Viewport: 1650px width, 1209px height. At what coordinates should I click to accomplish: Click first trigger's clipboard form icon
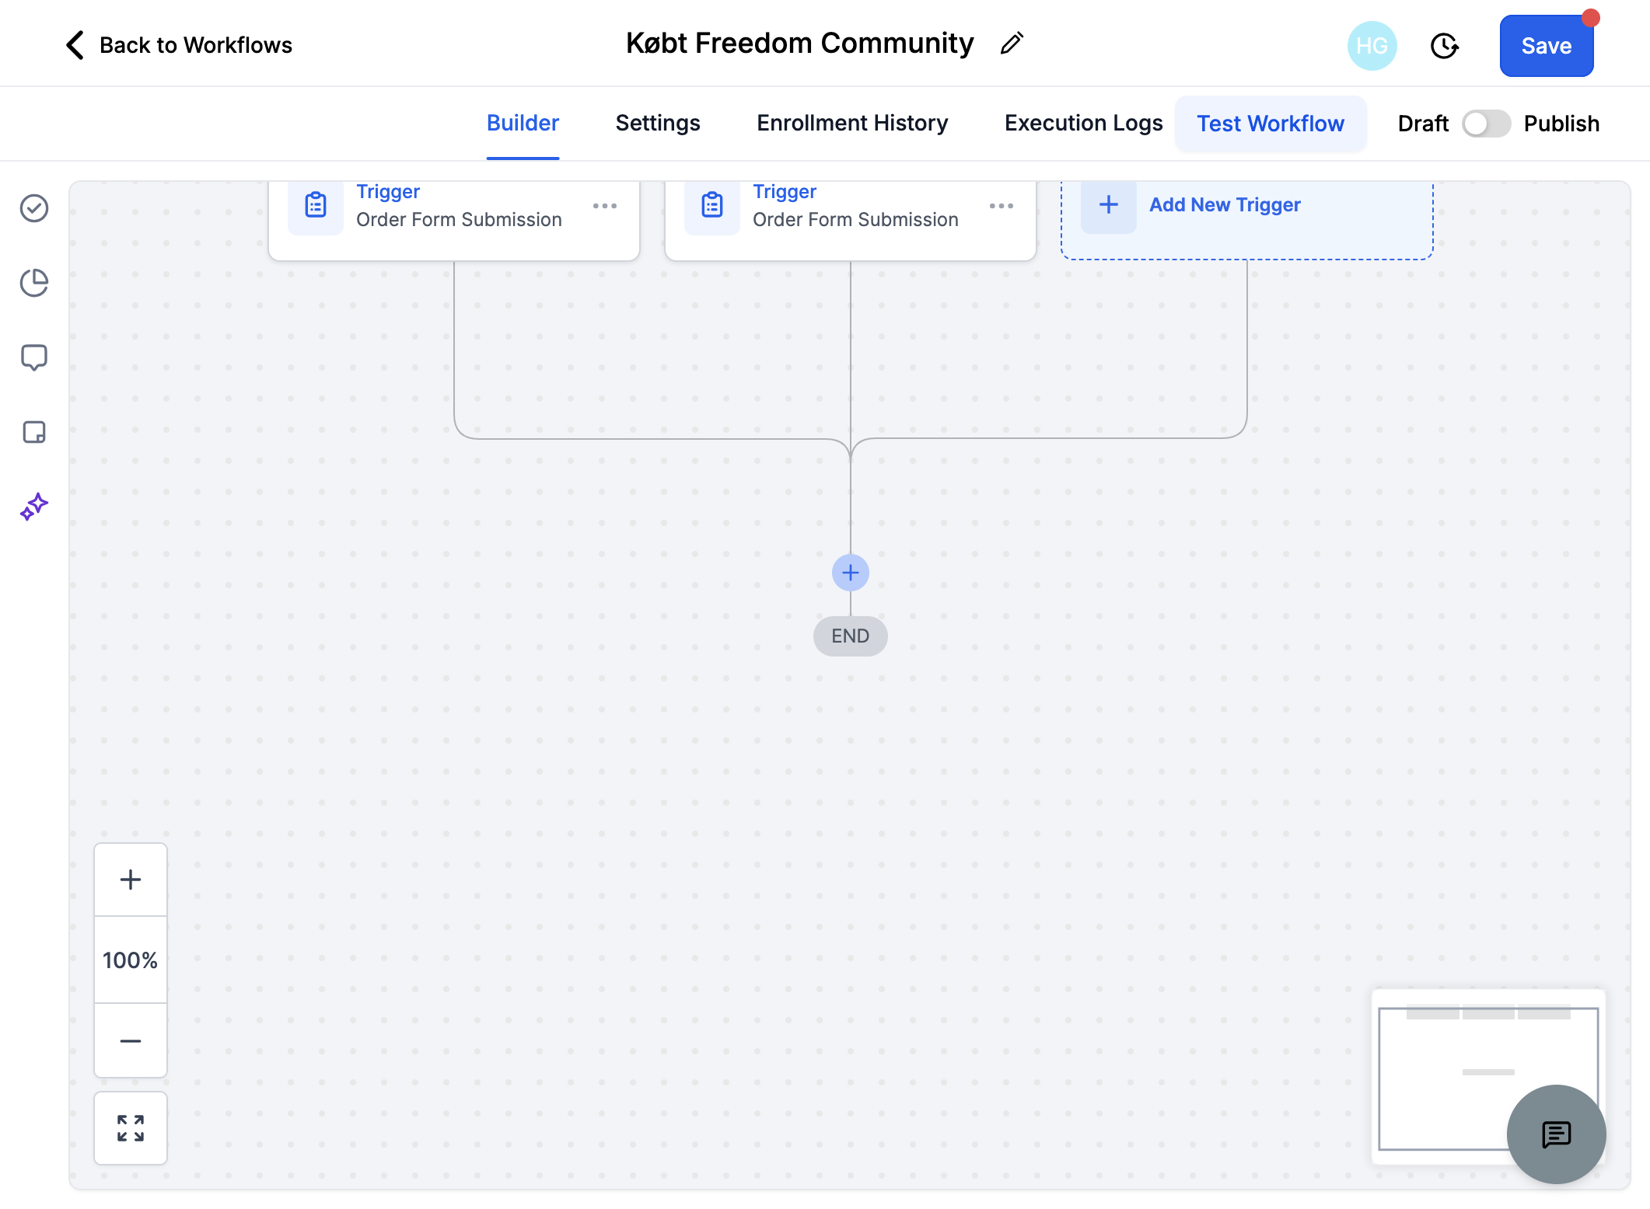(x=316, y=205)
